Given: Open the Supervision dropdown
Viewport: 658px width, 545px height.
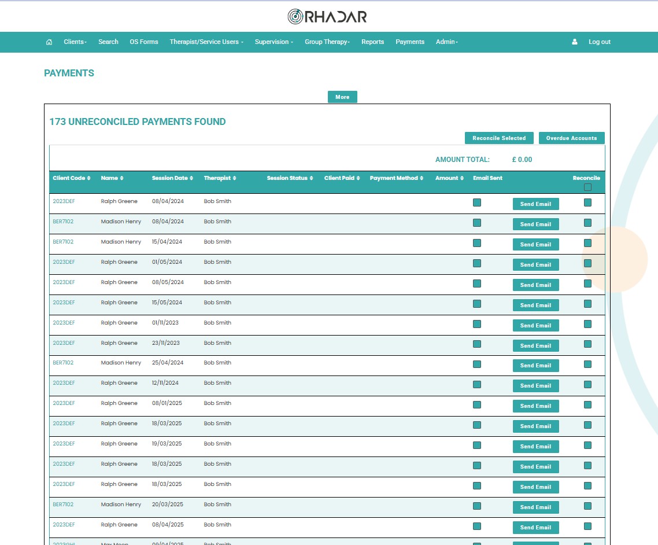Looking at the screenshot, I should (x=274, y=42).
